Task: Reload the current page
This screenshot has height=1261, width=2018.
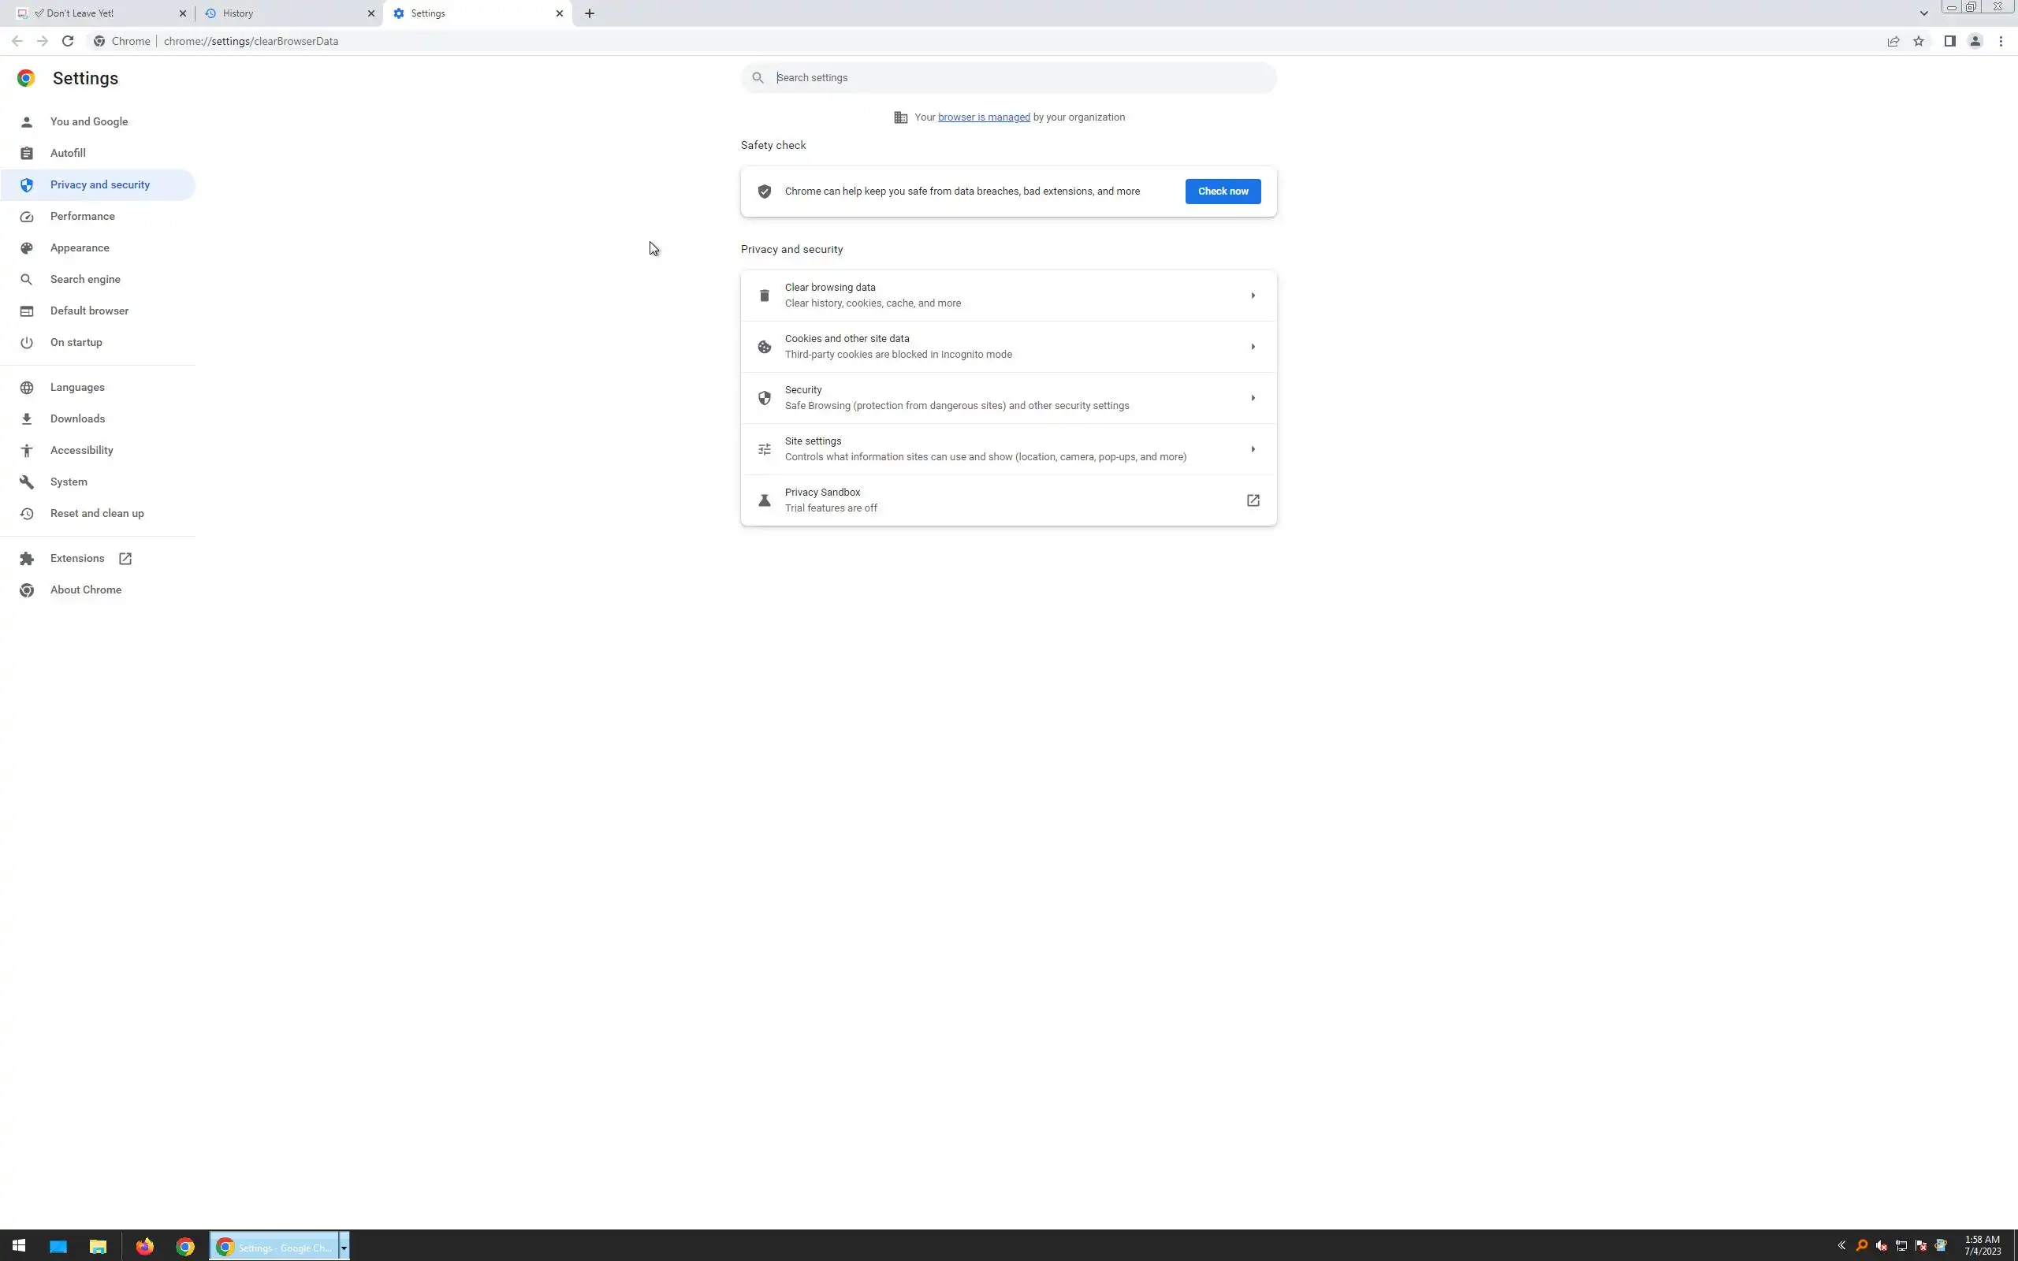Action: (68, 41)
